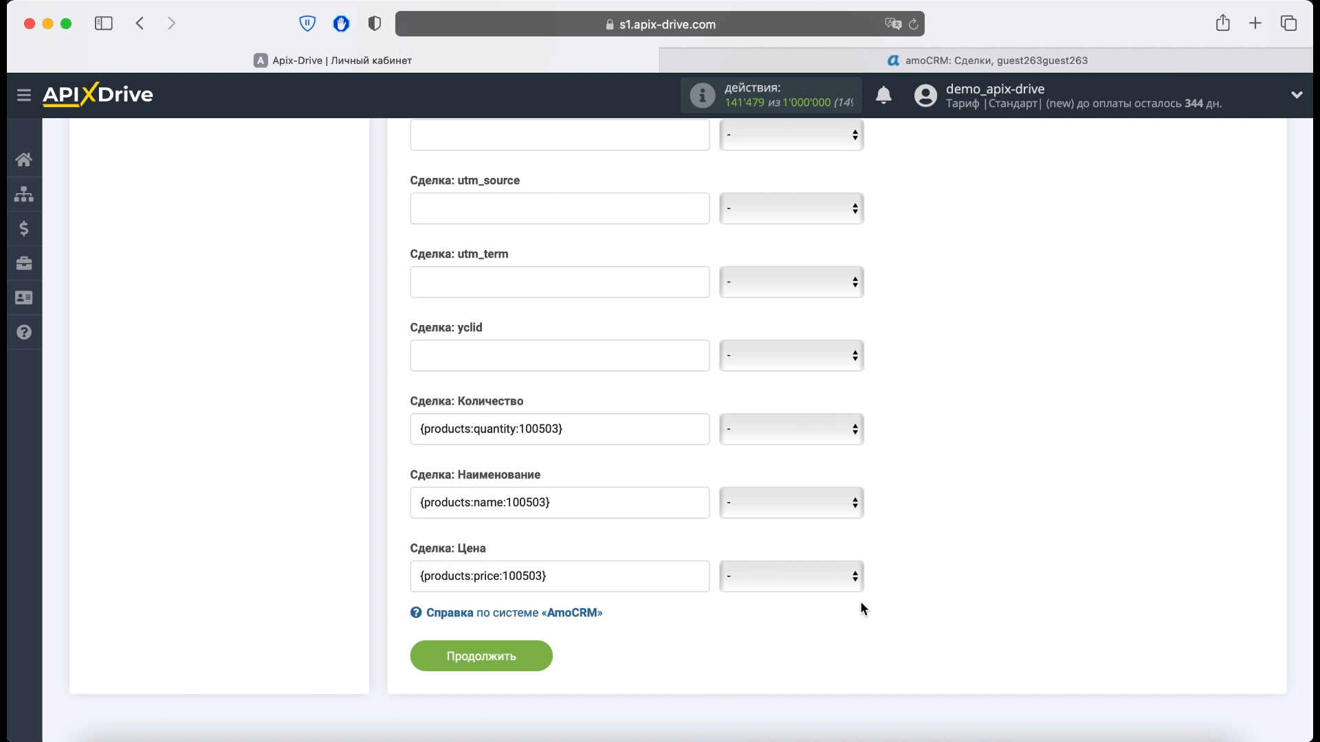Click the actions info icon in the header
Image resolution: width=1320 pixels, height=742 pixels.
tap(702, 95)
